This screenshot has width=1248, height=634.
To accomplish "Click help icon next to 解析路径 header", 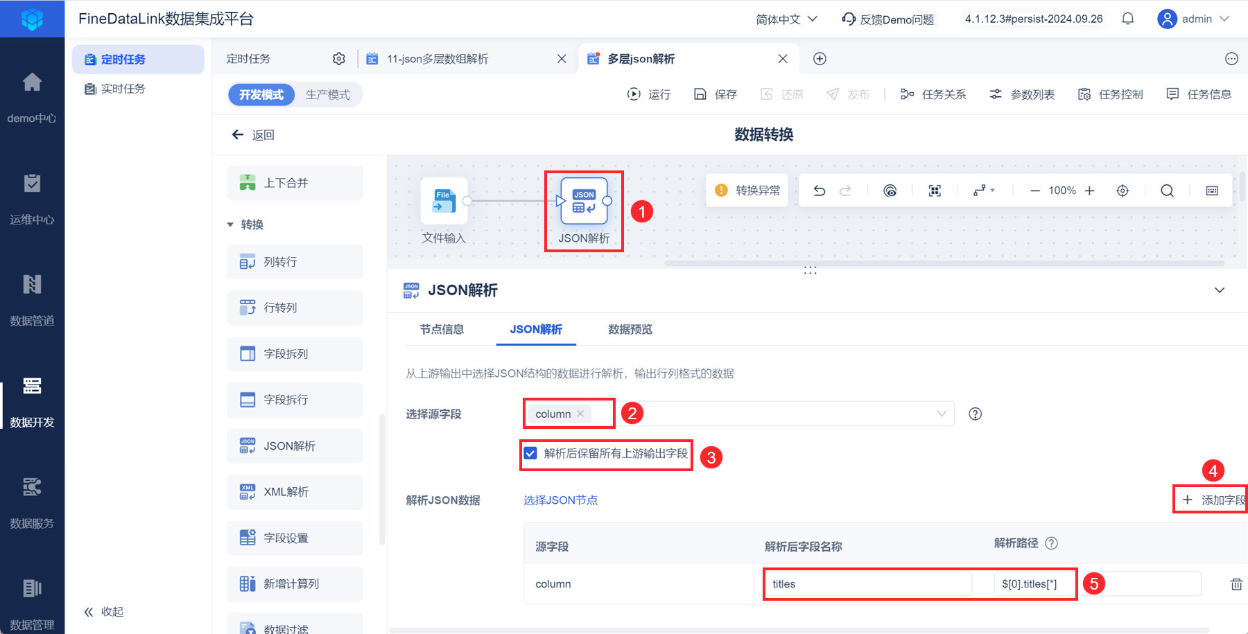I will [1052, 543].
